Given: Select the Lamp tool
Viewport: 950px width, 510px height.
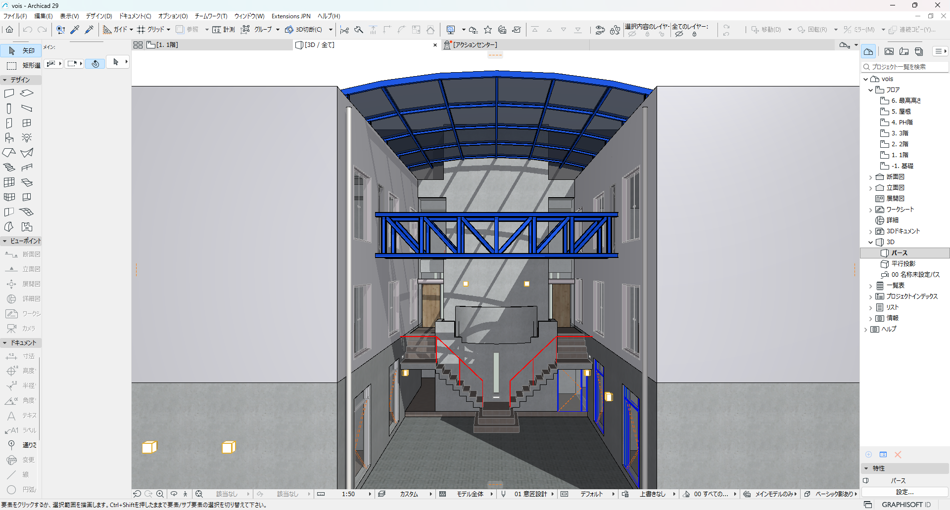Looking at the screenshot, I should click(27, 137).
